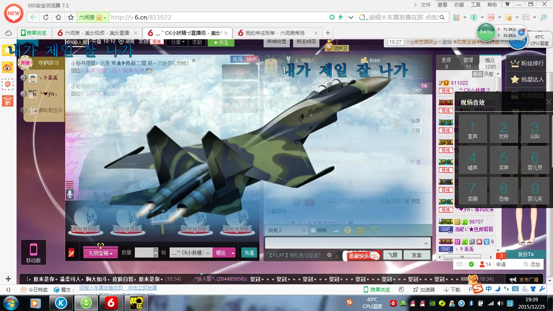The height and width of the screenshot is (311, 553).
Task: Click the 发言 send message button
Action: [417, 255]
